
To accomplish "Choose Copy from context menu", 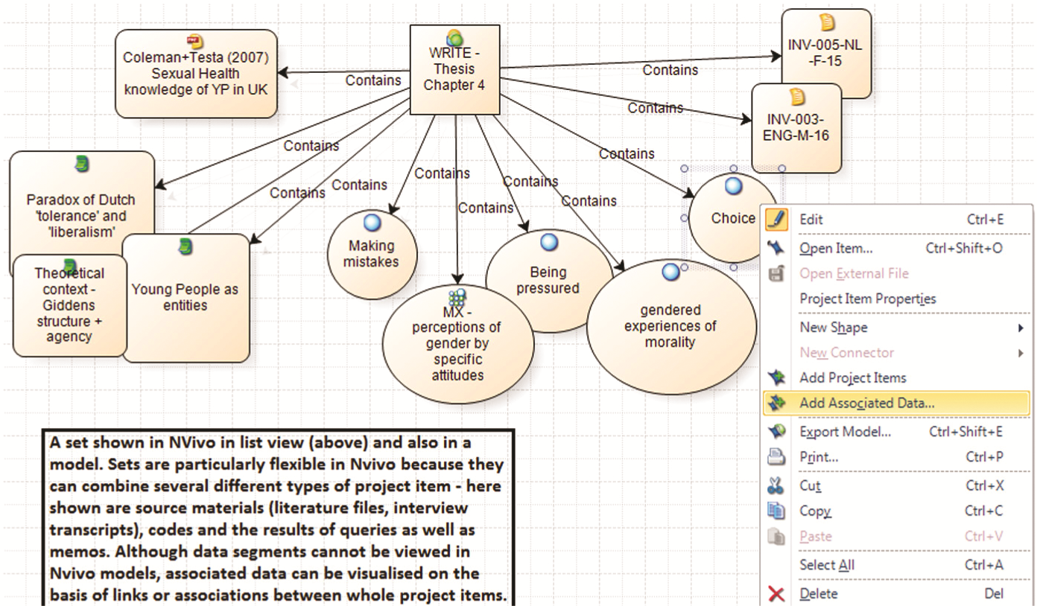I will point(897,511).
